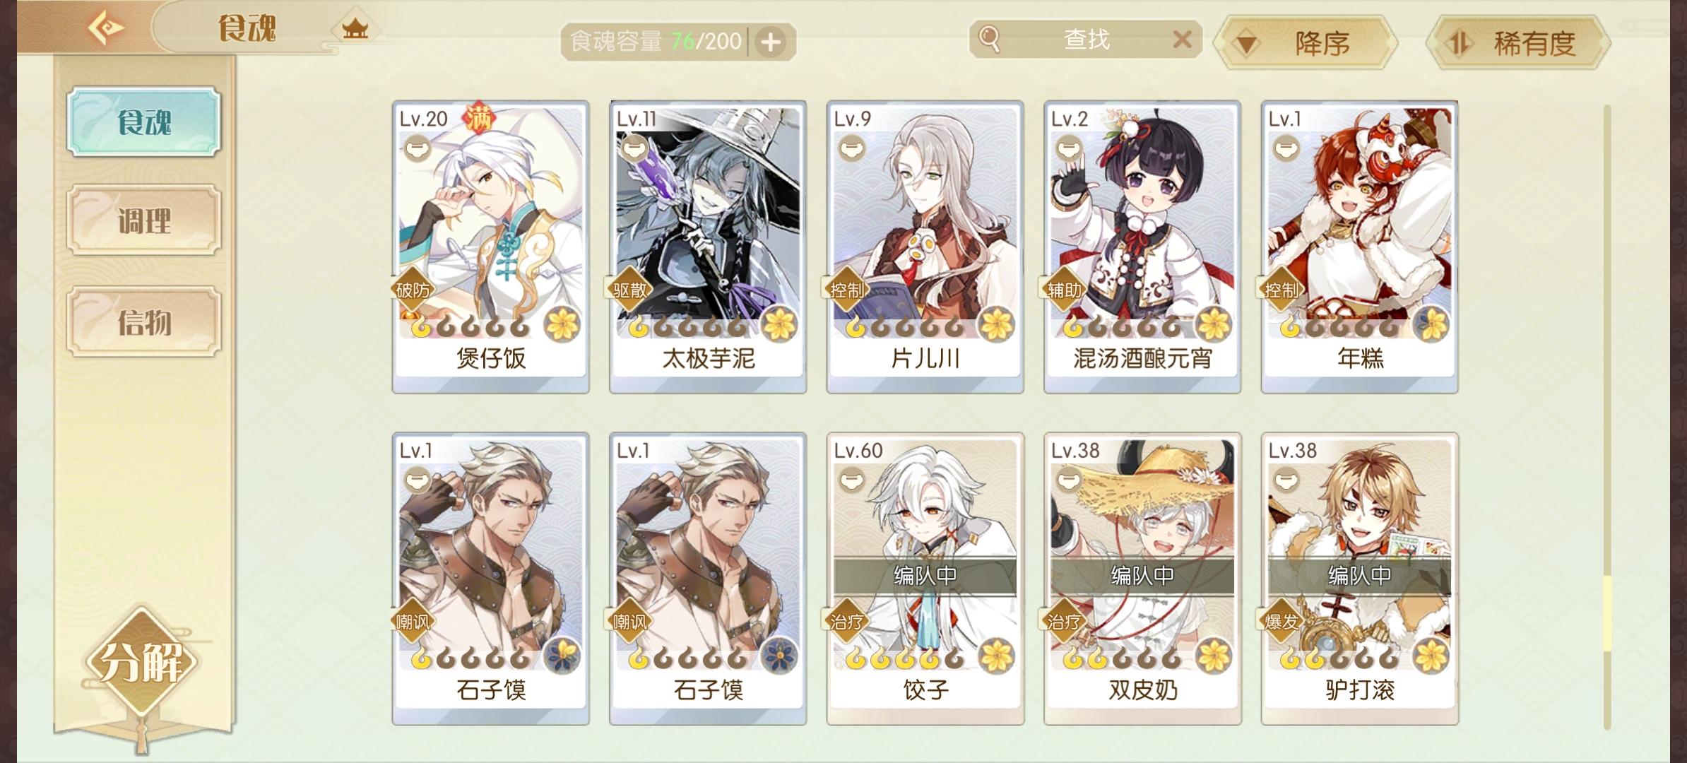Viewport: 1687px width, 763px height.
Task: Tap the bowl icon on 太极芋泥 card
Action: [634, 148]
